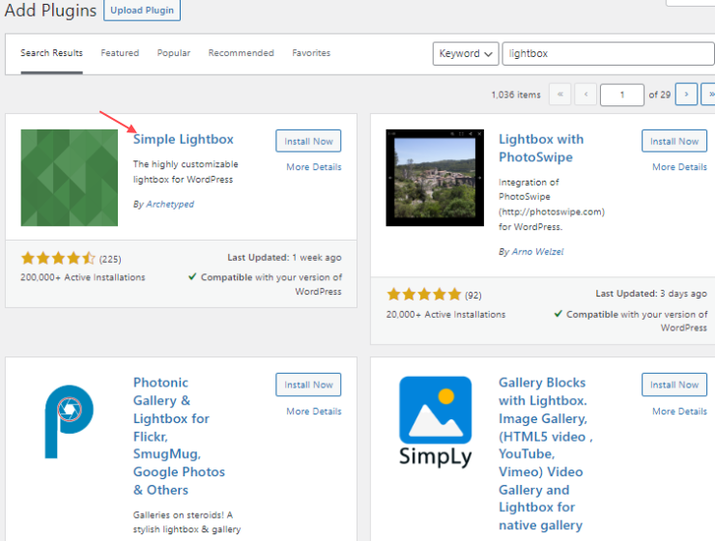Open the Gallery Blocks with Lightbox title link
Image resolution: width=715 pixels, height=541 pixels.
(545, 454)
